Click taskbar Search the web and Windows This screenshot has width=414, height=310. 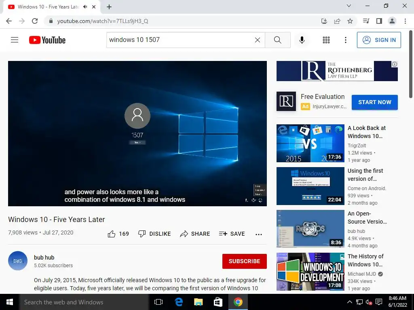84,302
